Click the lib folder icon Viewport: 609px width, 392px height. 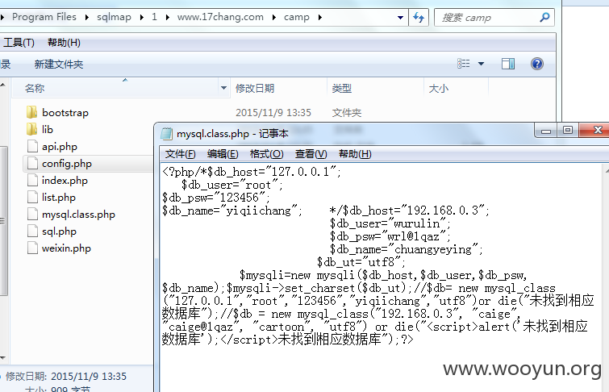pos(31,129)
